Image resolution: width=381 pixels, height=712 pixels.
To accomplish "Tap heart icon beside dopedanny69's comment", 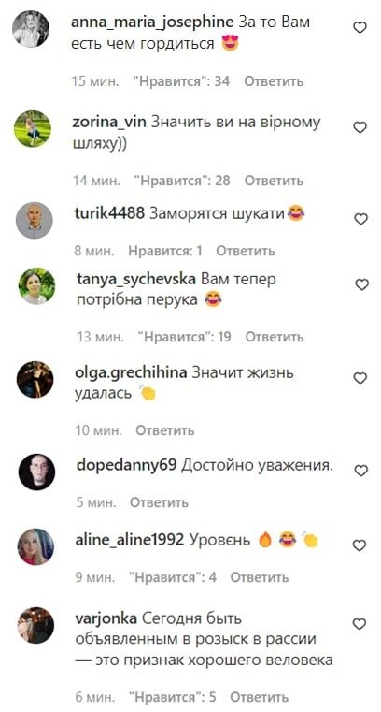I will tap(361, 471).
